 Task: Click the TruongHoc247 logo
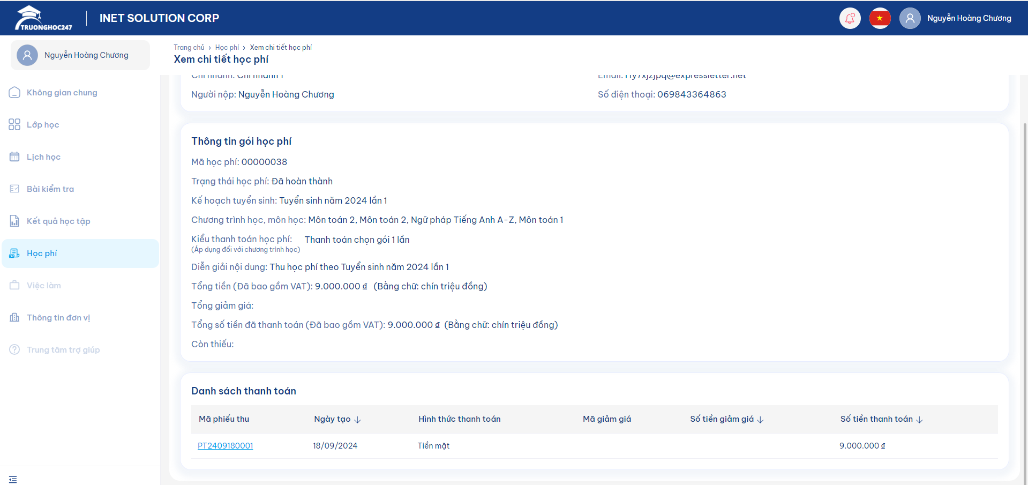(43, 18)
